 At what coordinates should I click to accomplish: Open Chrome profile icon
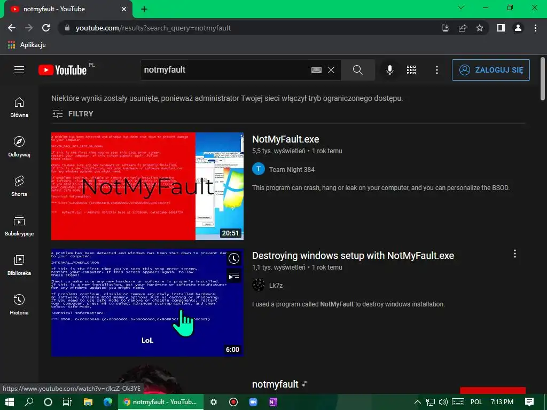point(518,28)
